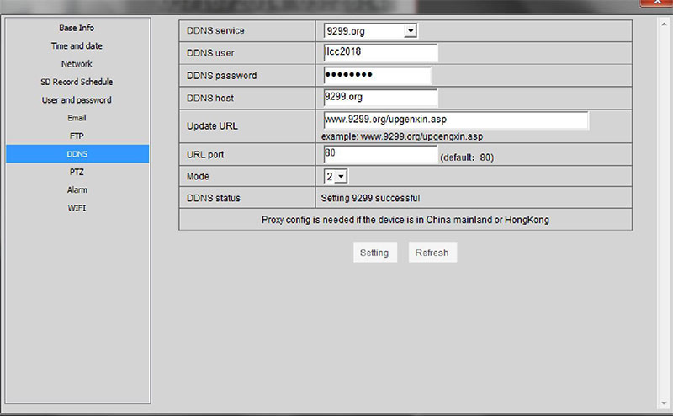
Task: Open the Mode dropdown showing 2
Action: pos(336,177)
